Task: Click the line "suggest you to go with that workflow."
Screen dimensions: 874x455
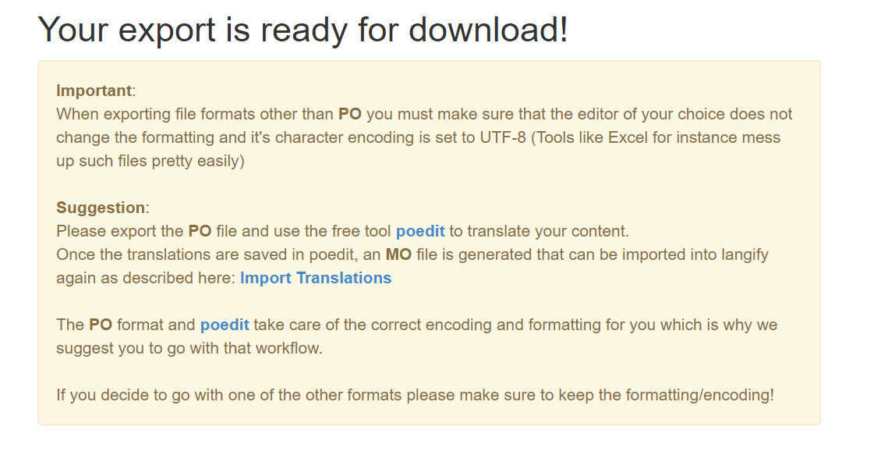Action: (x=189, y=348)
